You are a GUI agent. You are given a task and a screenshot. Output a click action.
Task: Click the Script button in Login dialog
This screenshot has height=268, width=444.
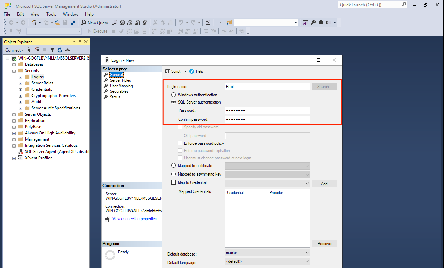coord(173,71)
